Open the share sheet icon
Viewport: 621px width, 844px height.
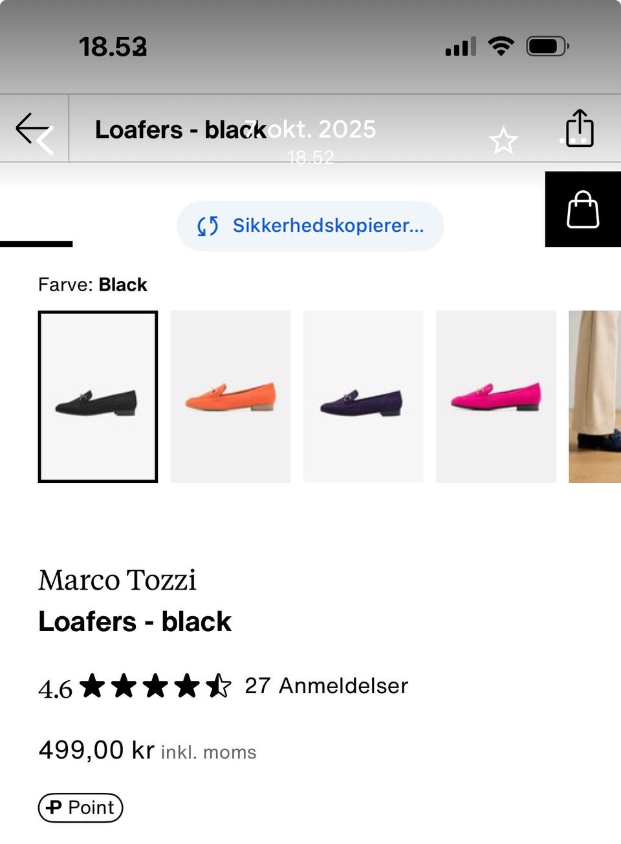tap(580, 128)
